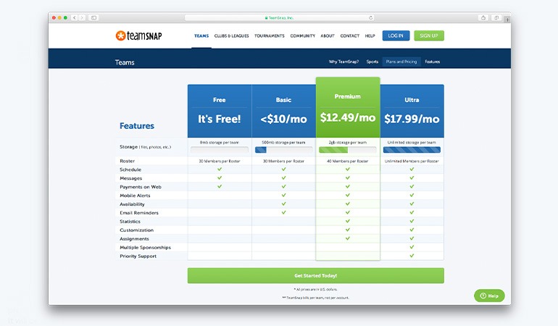
Task: Click the $12.49/mo price text
Action: coord(348,117)
